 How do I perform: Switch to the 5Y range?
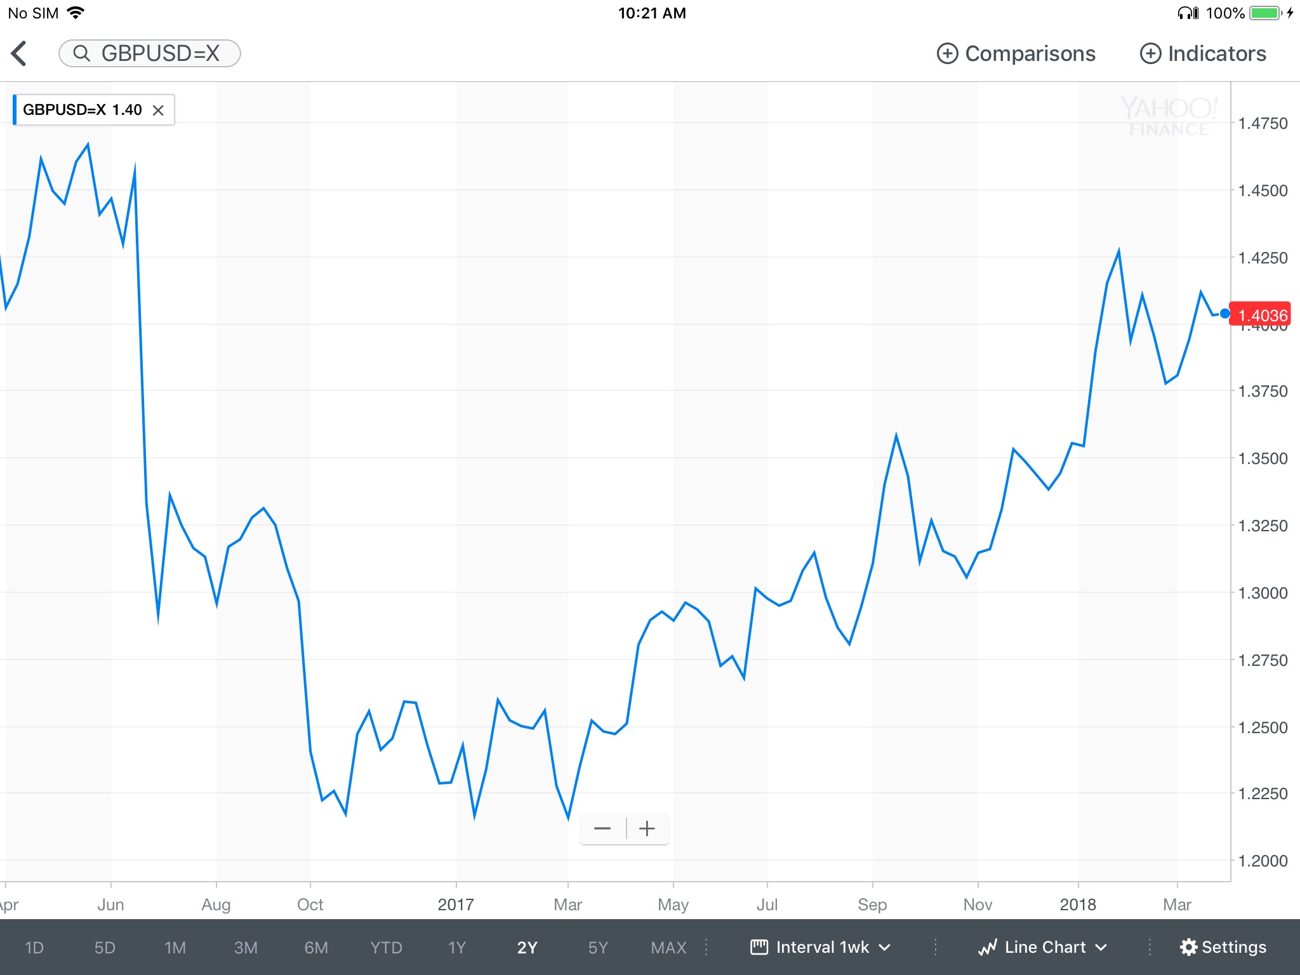[x=598, y=948]
